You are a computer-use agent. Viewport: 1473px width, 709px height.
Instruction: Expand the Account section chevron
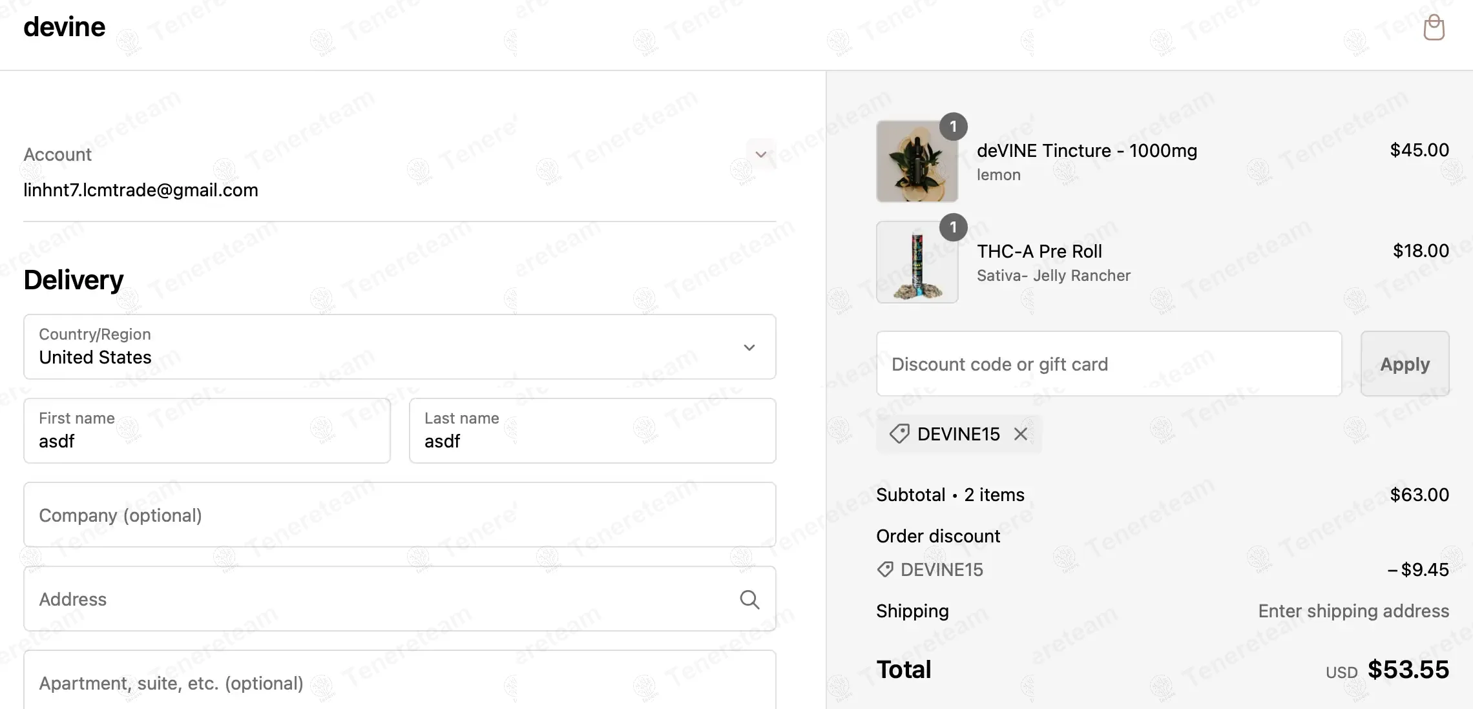pyautogui.click(x=761, y=154)
